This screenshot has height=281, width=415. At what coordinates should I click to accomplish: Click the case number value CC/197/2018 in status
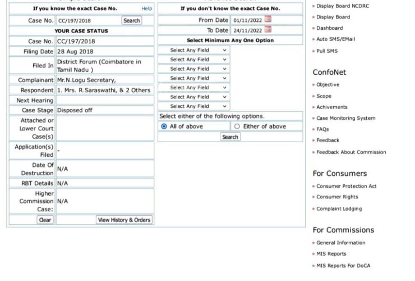point(76,42)
